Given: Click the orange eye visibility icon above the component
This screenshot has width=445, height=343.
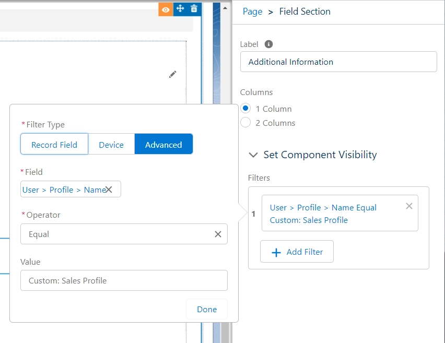Looking at the screenshot, I should tap(165, 9).
